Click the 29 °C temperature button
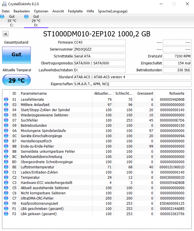Screen dimensions: 194x231 point(16,80)
